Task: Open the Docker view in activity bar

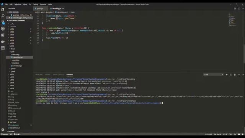Action: (3, 41)
